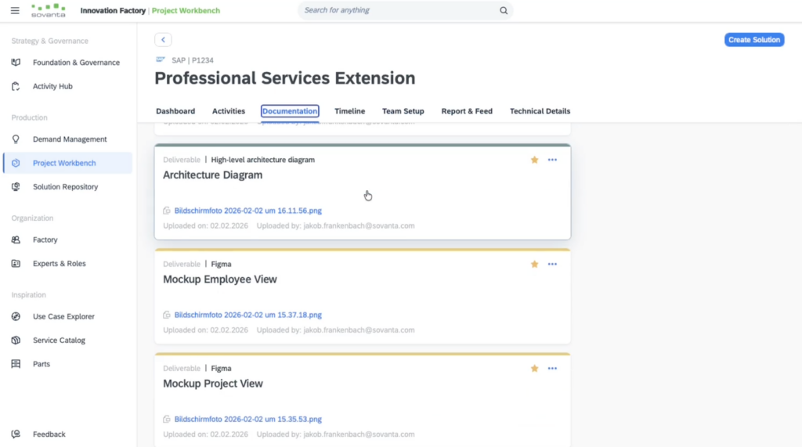Viewport: 802px width, 447px height.
Task: Click the search magnifier icon
Action: pos(504,11)
